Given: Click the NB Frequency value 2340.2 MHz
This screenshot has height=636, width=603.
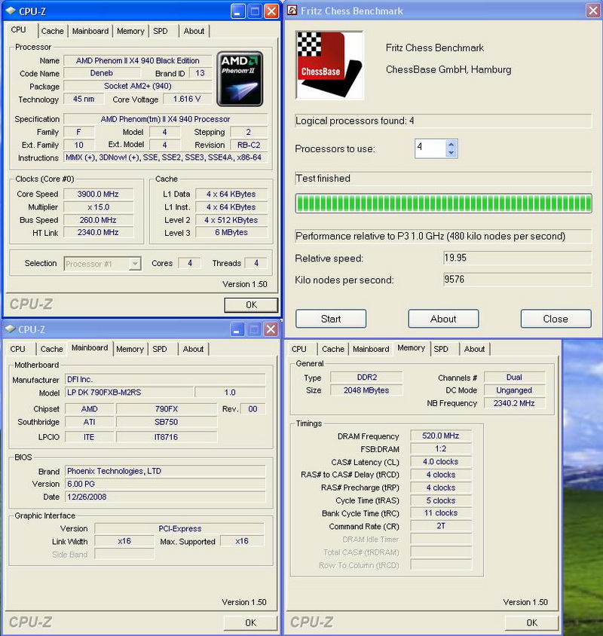Looking at the screenshot, I should pos(514,403).
